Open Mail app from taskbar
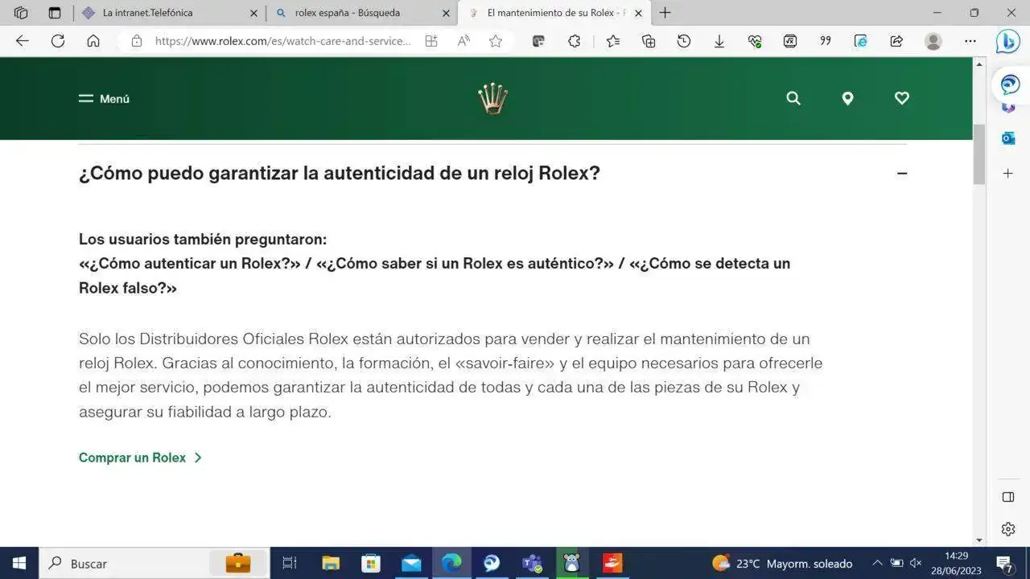 [411, 563]
